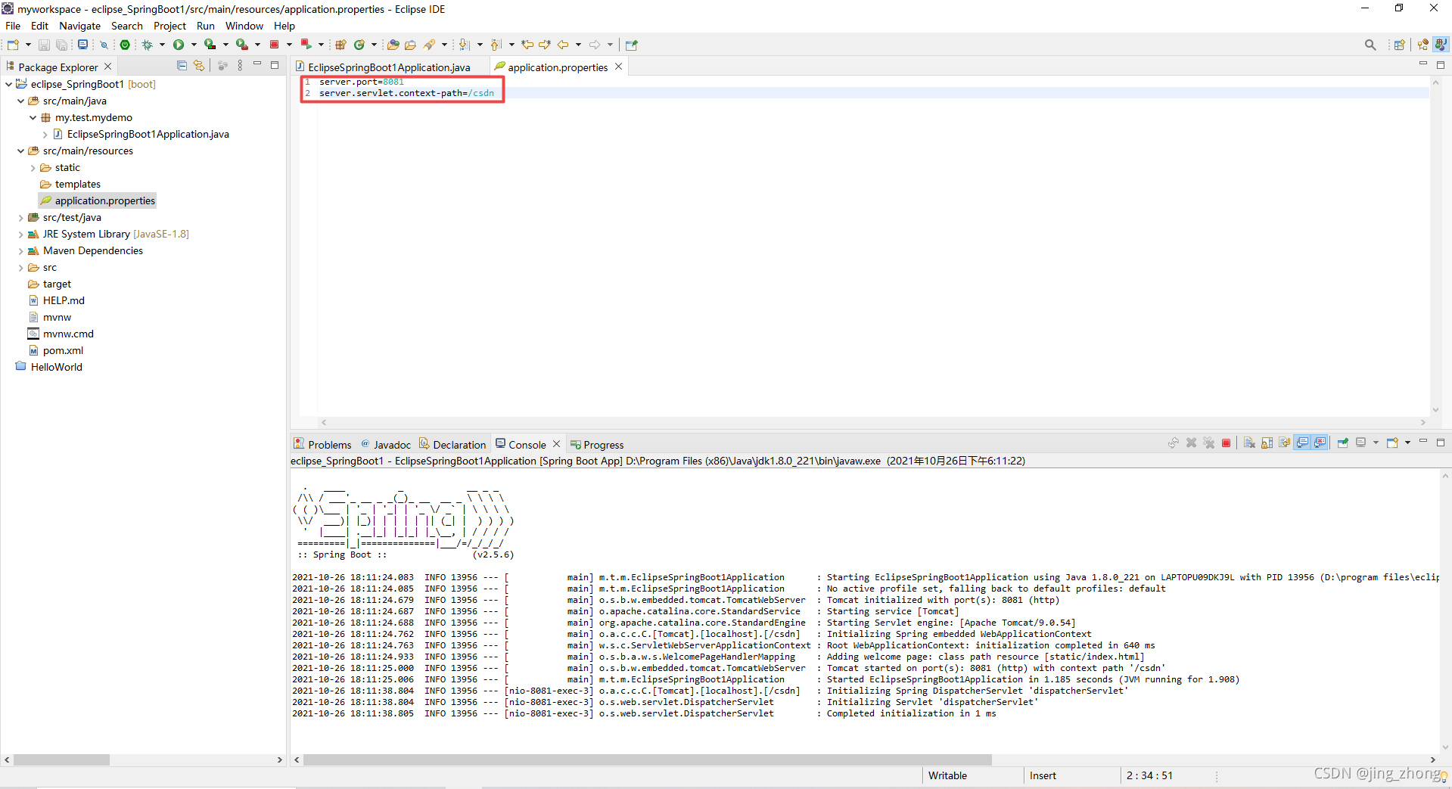This screenshot has width=1452, height=789.
Task: Start debugging with the bug icon
Action: coord(148,45)
